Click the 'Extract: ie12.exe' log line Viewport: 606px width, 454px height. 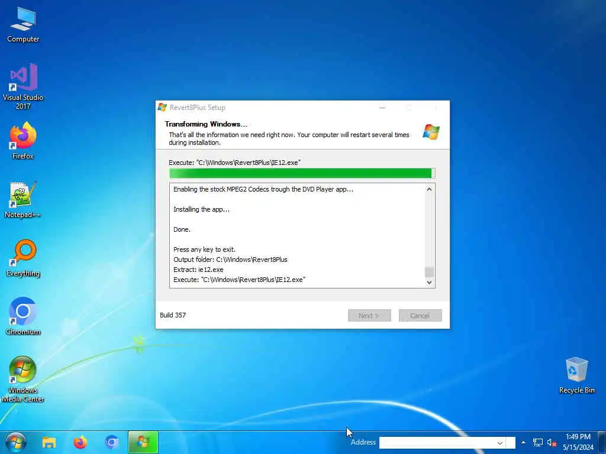coord(198,270)
